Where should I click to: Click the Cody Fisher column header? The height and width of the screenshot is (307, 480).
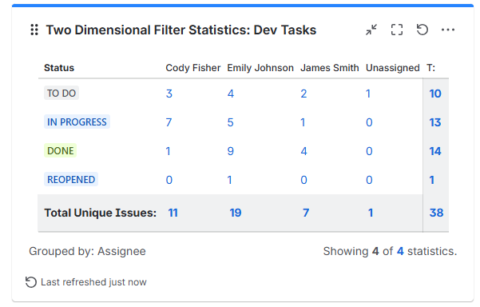tap(192, 68)
